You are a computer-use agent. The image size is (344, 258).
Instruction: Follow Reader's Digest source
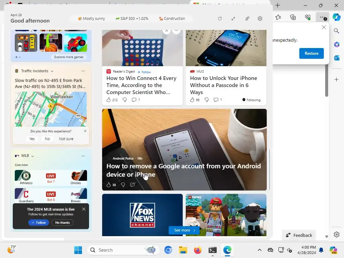coord(144,72)
